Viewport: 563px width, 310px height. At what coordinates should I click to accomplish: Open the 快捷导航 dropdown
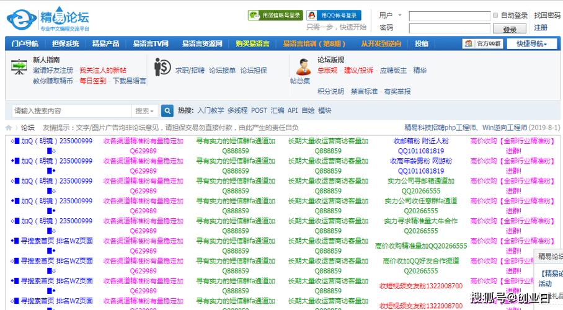tap(532, 44)
